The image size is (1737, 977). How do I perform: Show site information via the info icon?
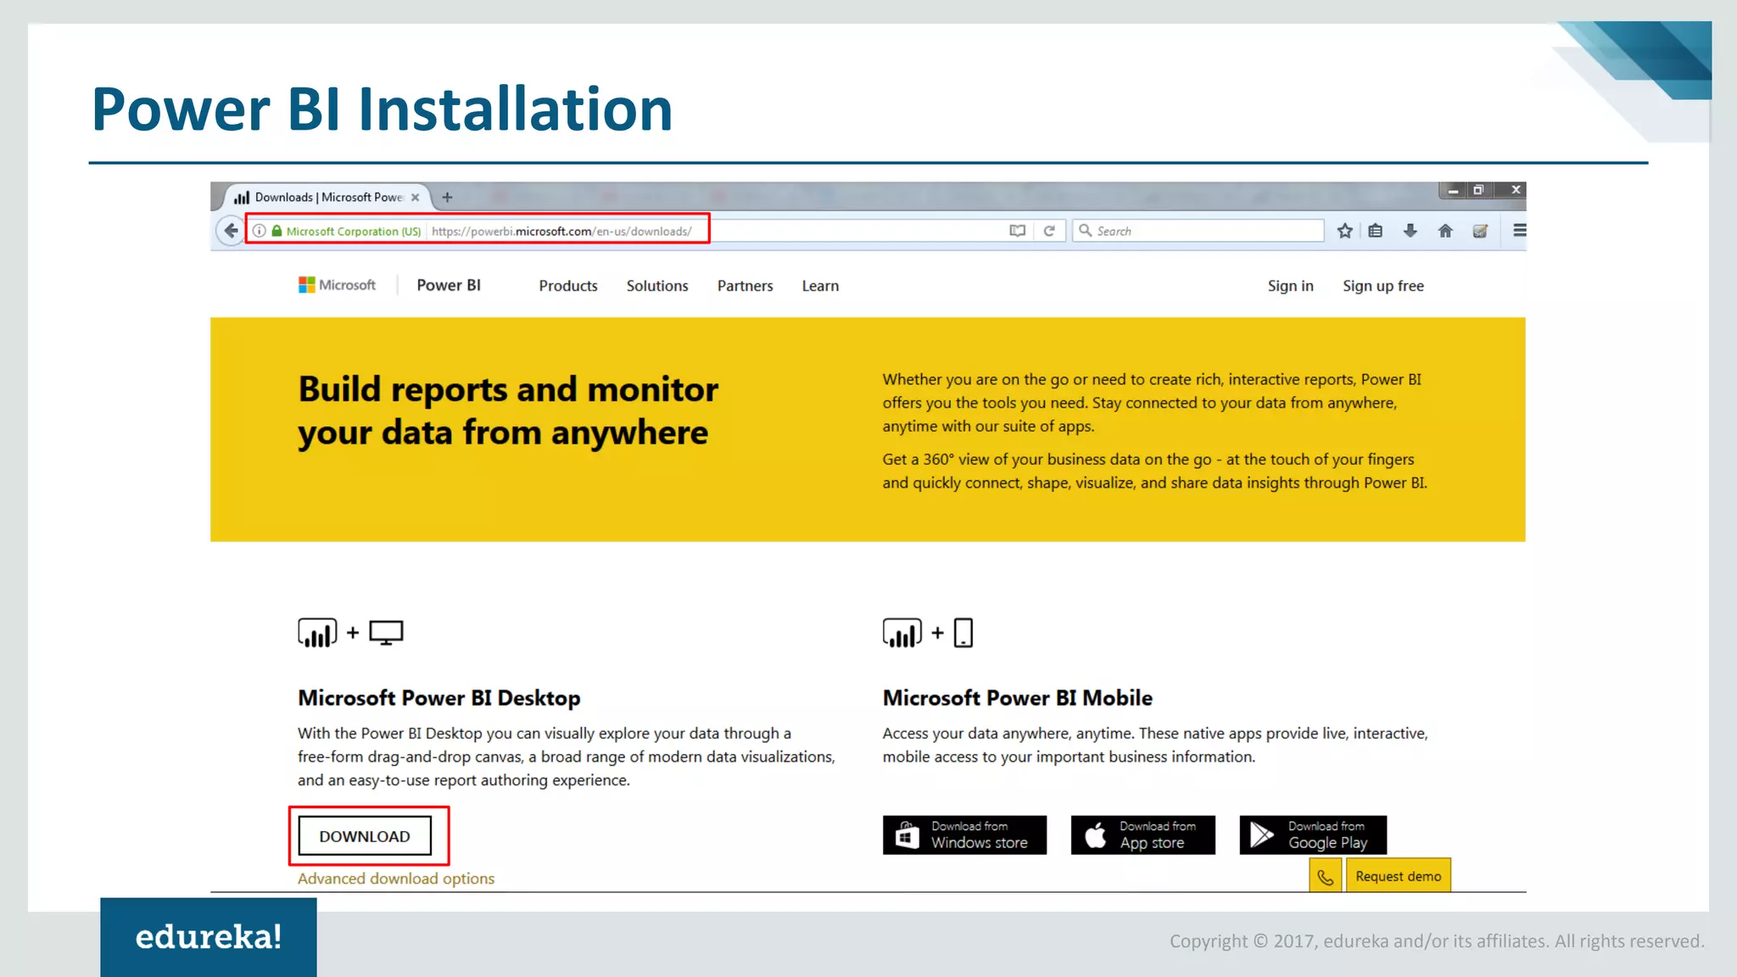(x=260, y=231)
